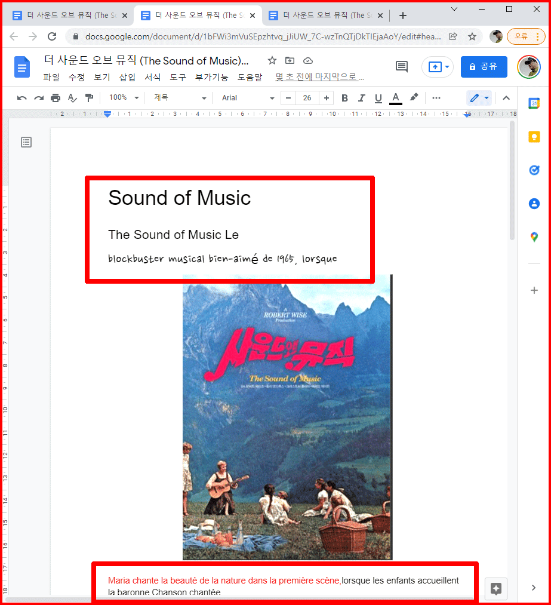Toggle underline formatting
Screen dimensions: 551x605
[x=378, y=98]
